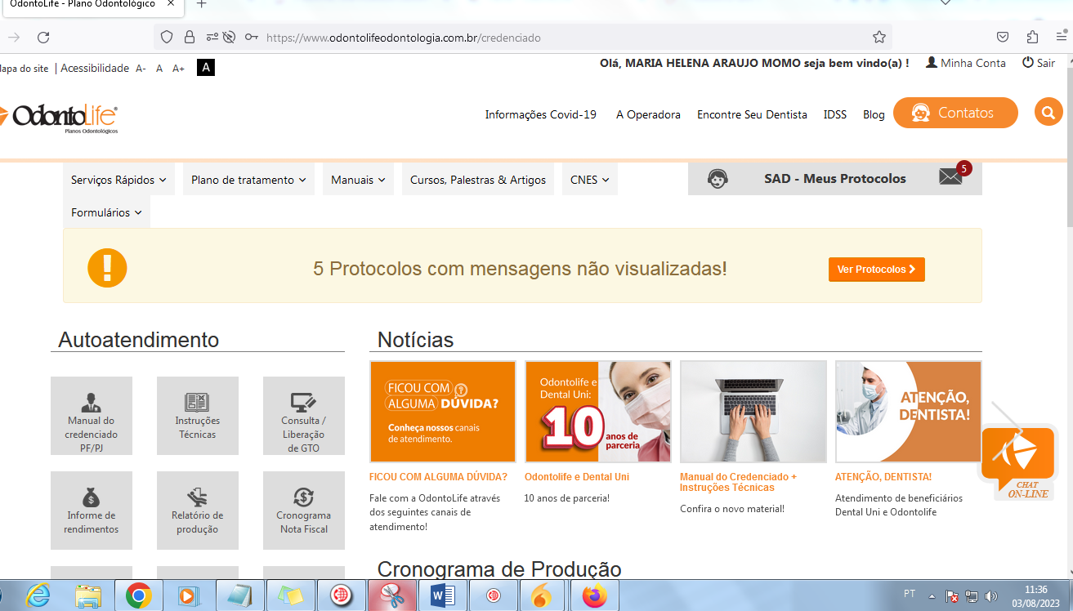Open Informe de rendimentos tile

click(92, 511)
